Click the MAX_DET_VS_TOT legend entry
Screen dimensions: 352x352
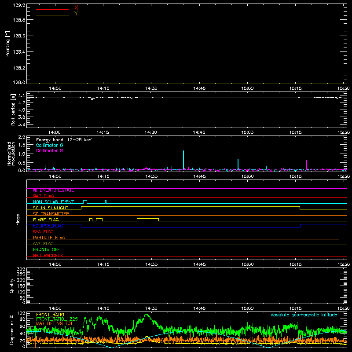pyautogui.click(x=54, y=323)
